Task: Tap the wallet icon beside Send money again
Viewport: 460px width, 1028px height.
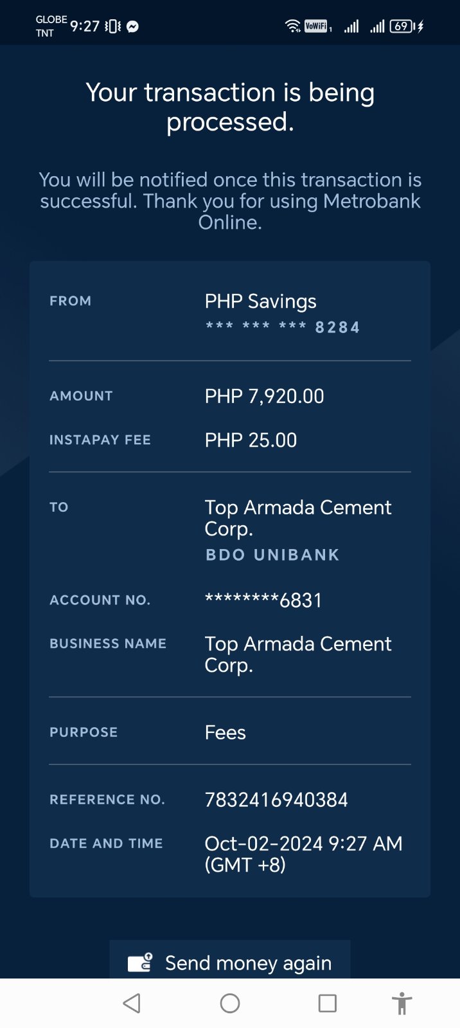Action: click(x=140, y=962)
